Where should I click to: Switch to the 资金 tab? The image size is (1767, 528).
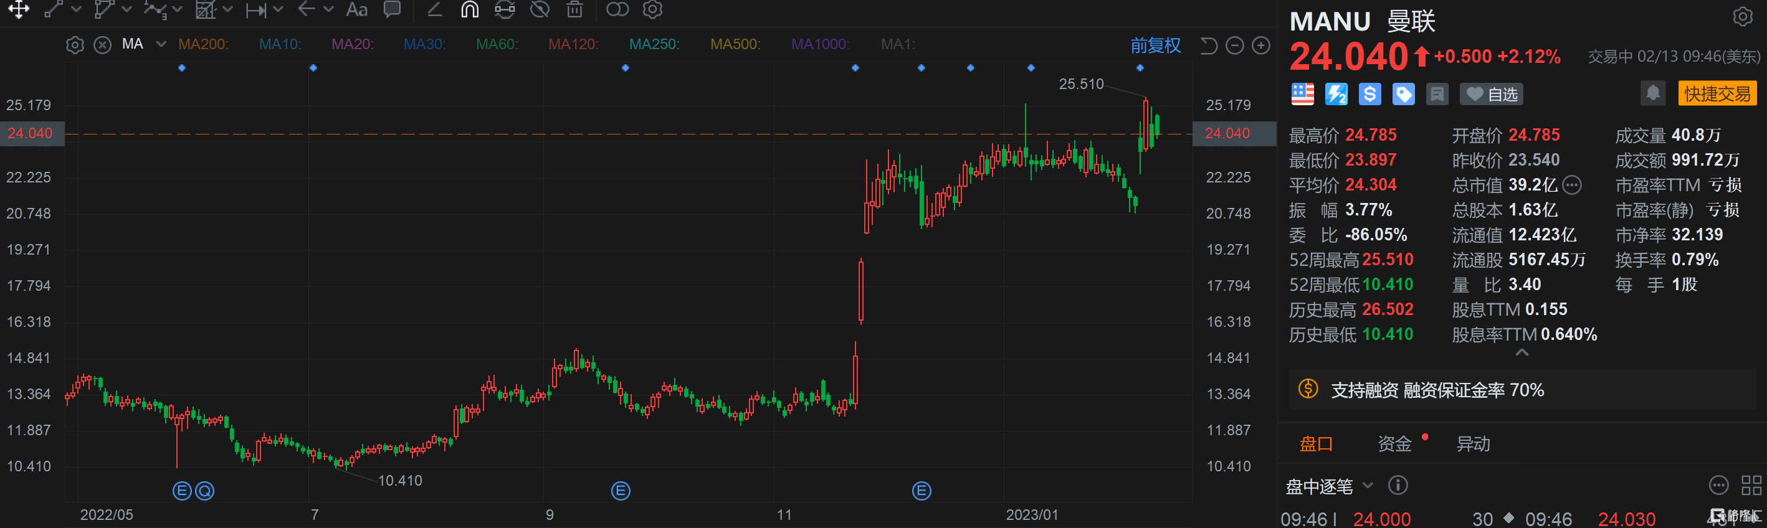click(x=1394, y=444)
